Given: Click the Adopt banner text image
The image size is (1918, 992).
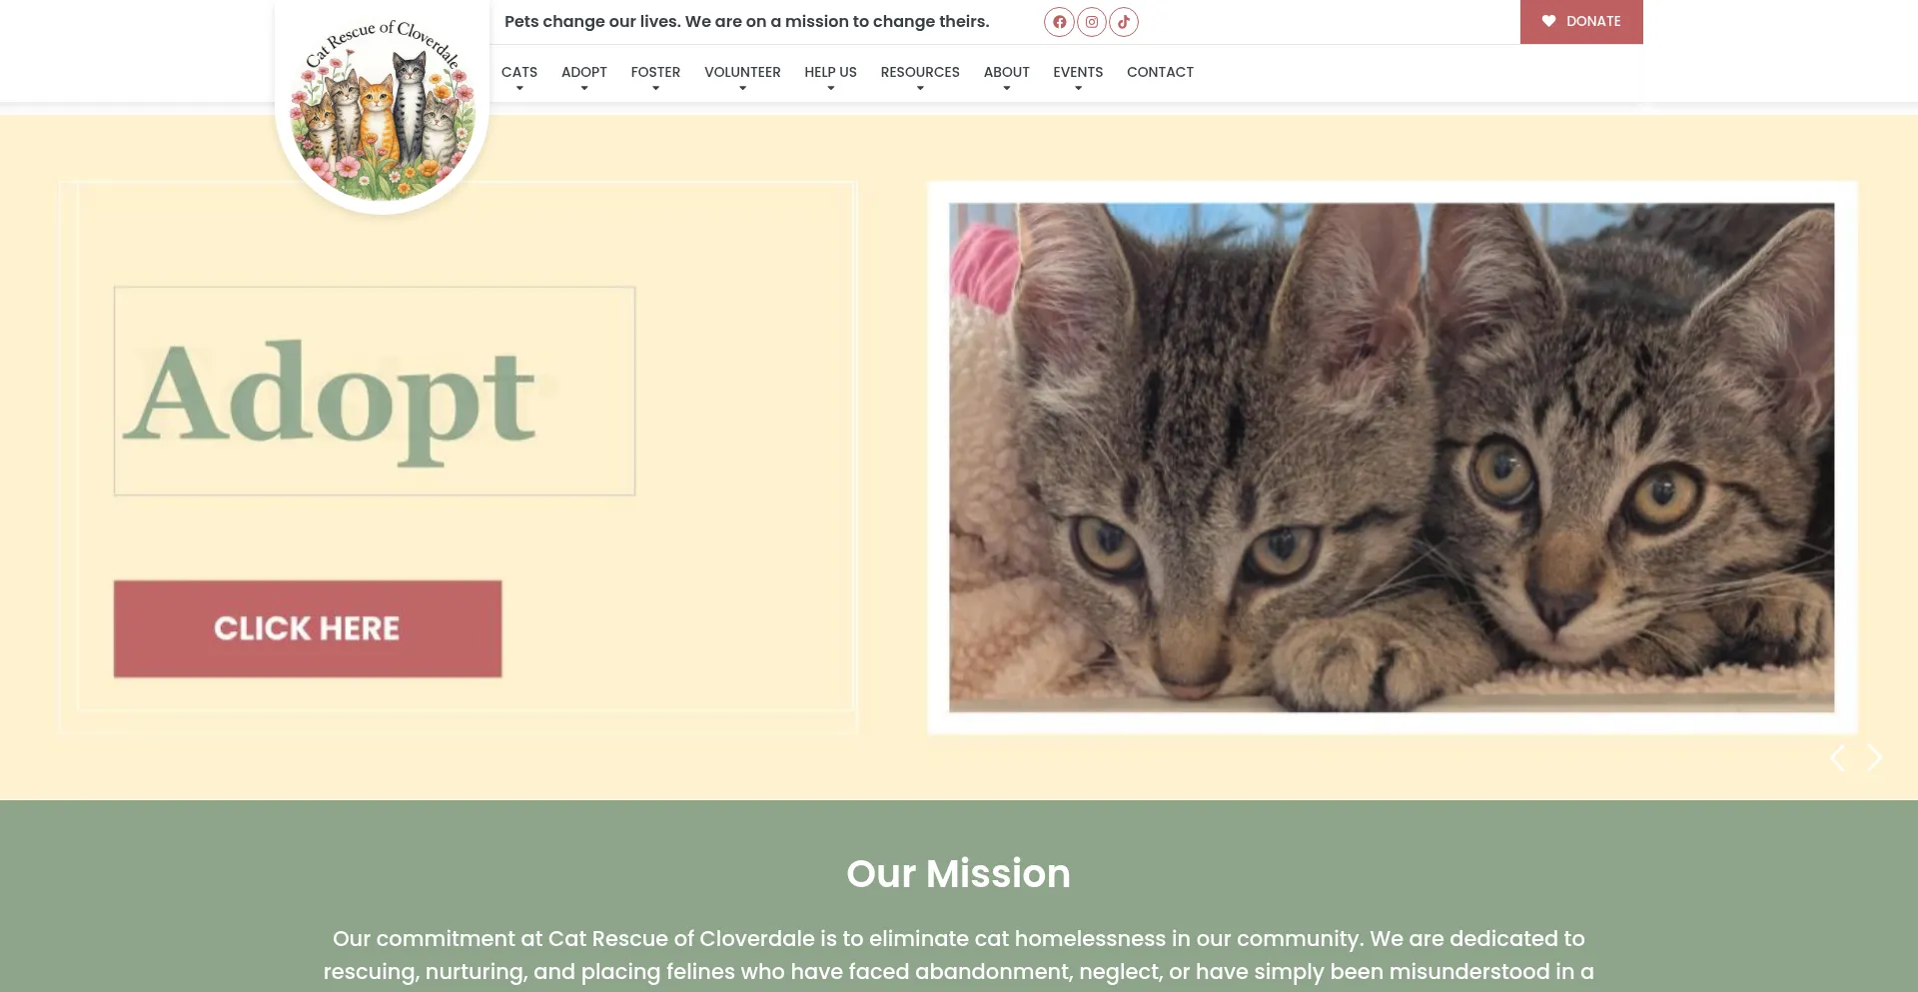Looking at the screenshot, I should point(375,392).
